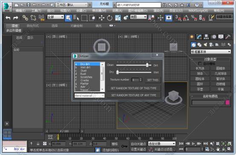The width and height of the screenshot is (236, 155).
Task: Open Edit Named Selection Sets icon
Action: (211, 18)
